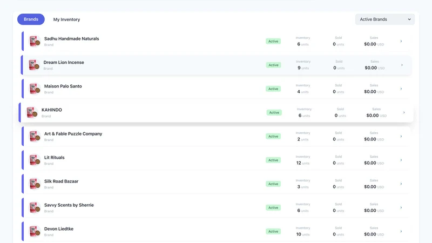
Task: Click Active badge for Savvy Scents by Sherrie
Action: [x=273, y=207]
